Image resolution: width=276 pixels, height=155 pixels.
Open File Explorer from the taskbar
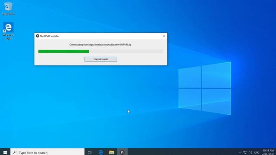111,152
